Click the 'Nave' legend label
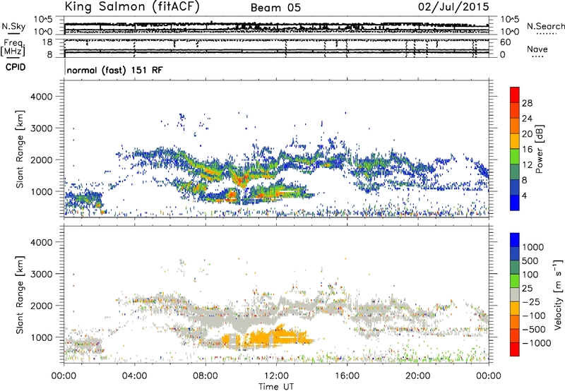 point(537,49)
